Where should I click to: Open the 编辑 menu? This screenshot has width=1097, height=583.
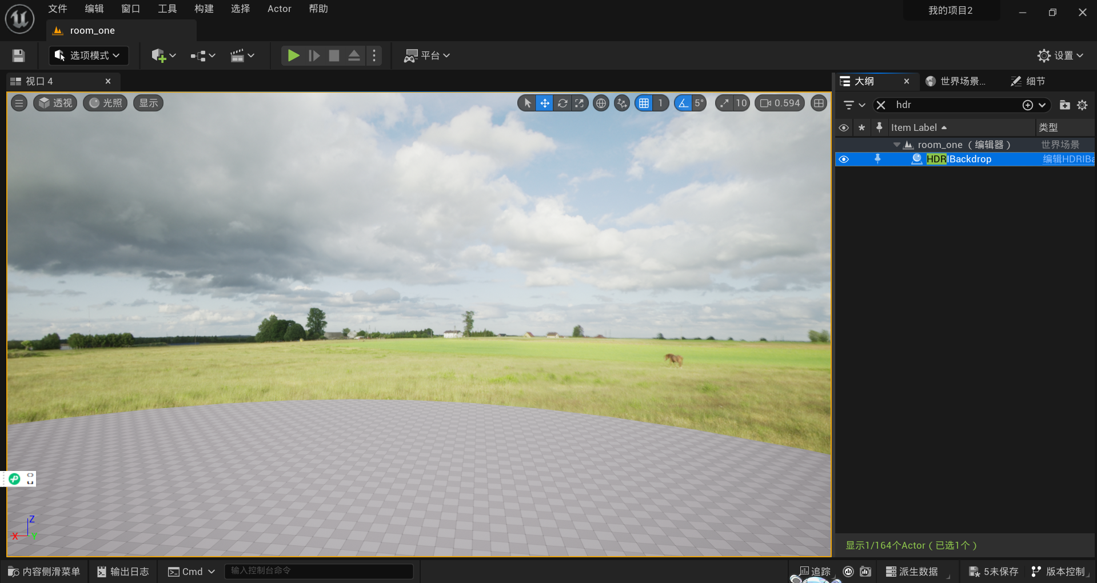click(94, 9)
